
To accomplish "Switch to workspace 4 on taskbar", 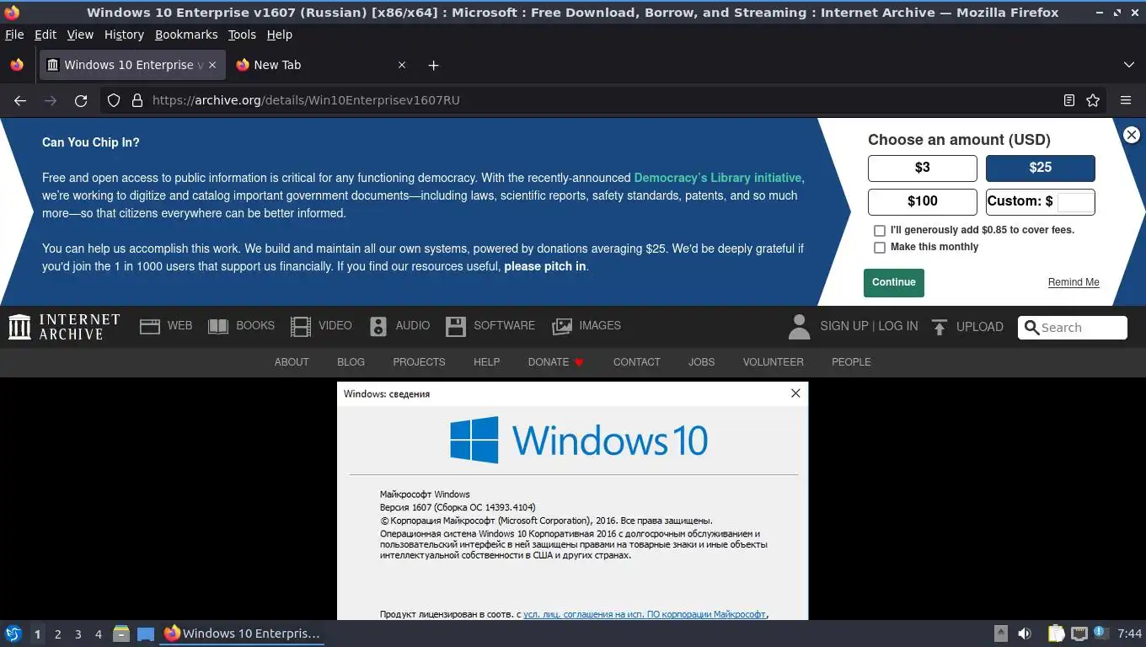I will coord(99,634).
